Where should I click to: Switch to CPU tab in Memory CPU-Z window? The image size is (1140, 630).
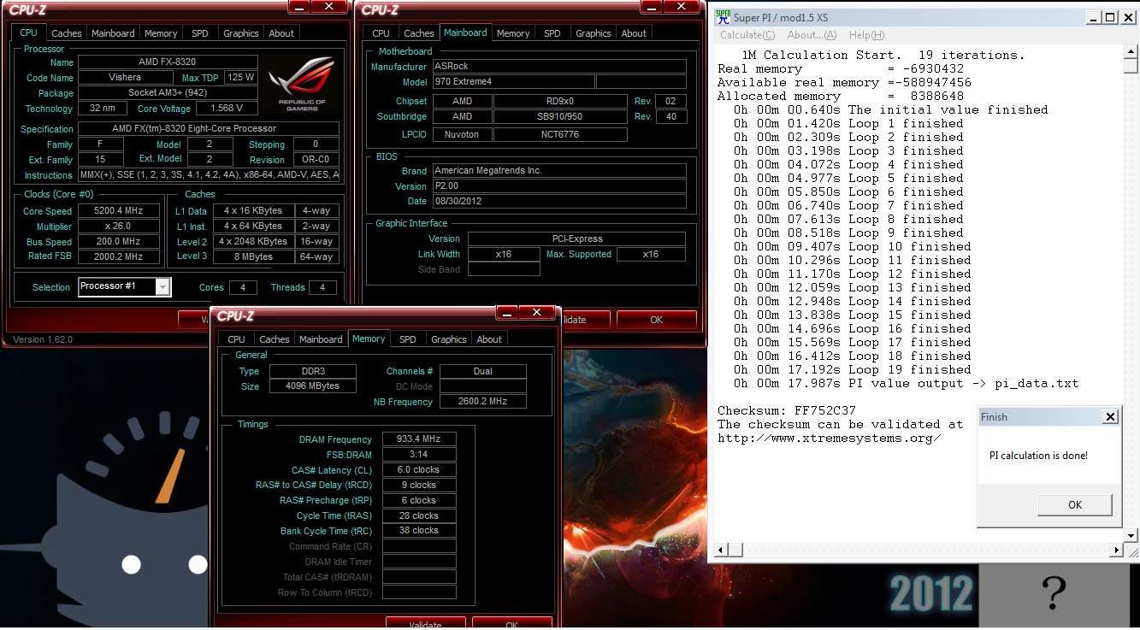pos(236,339)
